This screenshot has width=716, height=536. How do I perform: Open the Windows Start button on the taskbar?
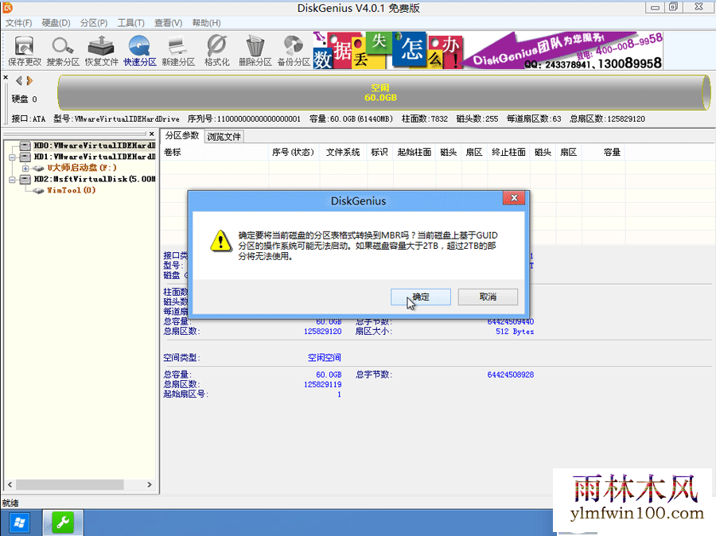coord(19,522)
